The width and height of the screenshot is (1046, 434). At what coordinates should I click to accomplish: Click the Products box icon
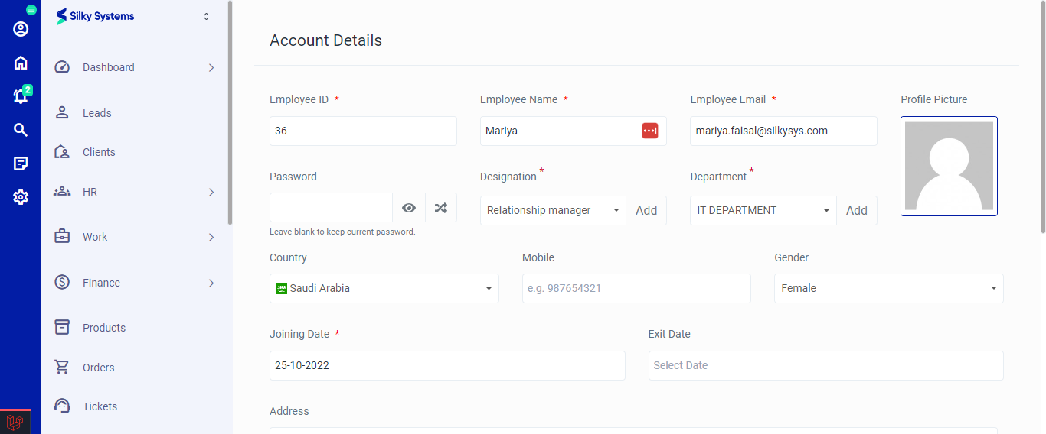62,328
